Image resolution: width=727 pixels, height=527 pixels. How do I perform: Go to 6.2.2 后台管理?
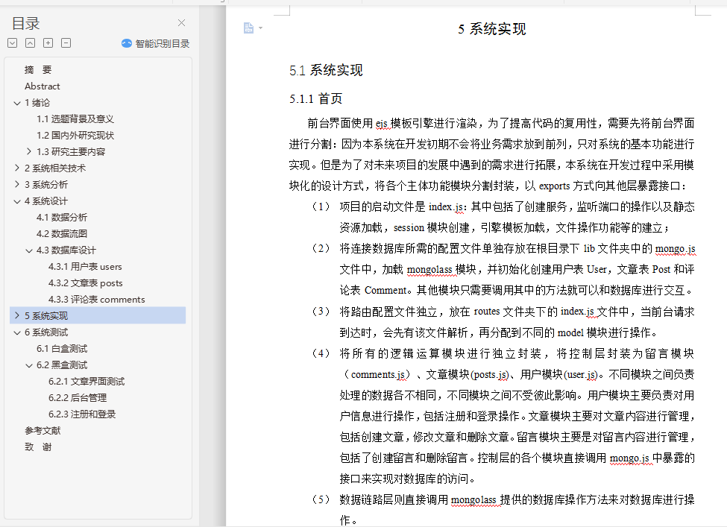coord(78,398)
